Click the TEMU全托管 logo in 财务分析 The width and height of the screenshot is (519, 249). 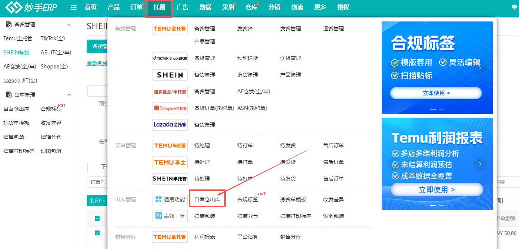coord(170,237)
